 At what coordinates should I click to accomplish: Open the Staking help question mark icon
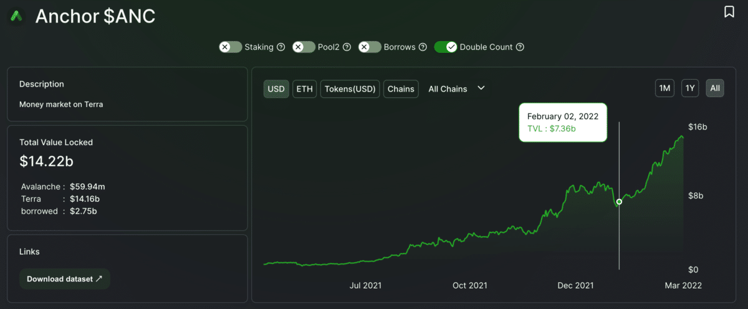[280, 47]
